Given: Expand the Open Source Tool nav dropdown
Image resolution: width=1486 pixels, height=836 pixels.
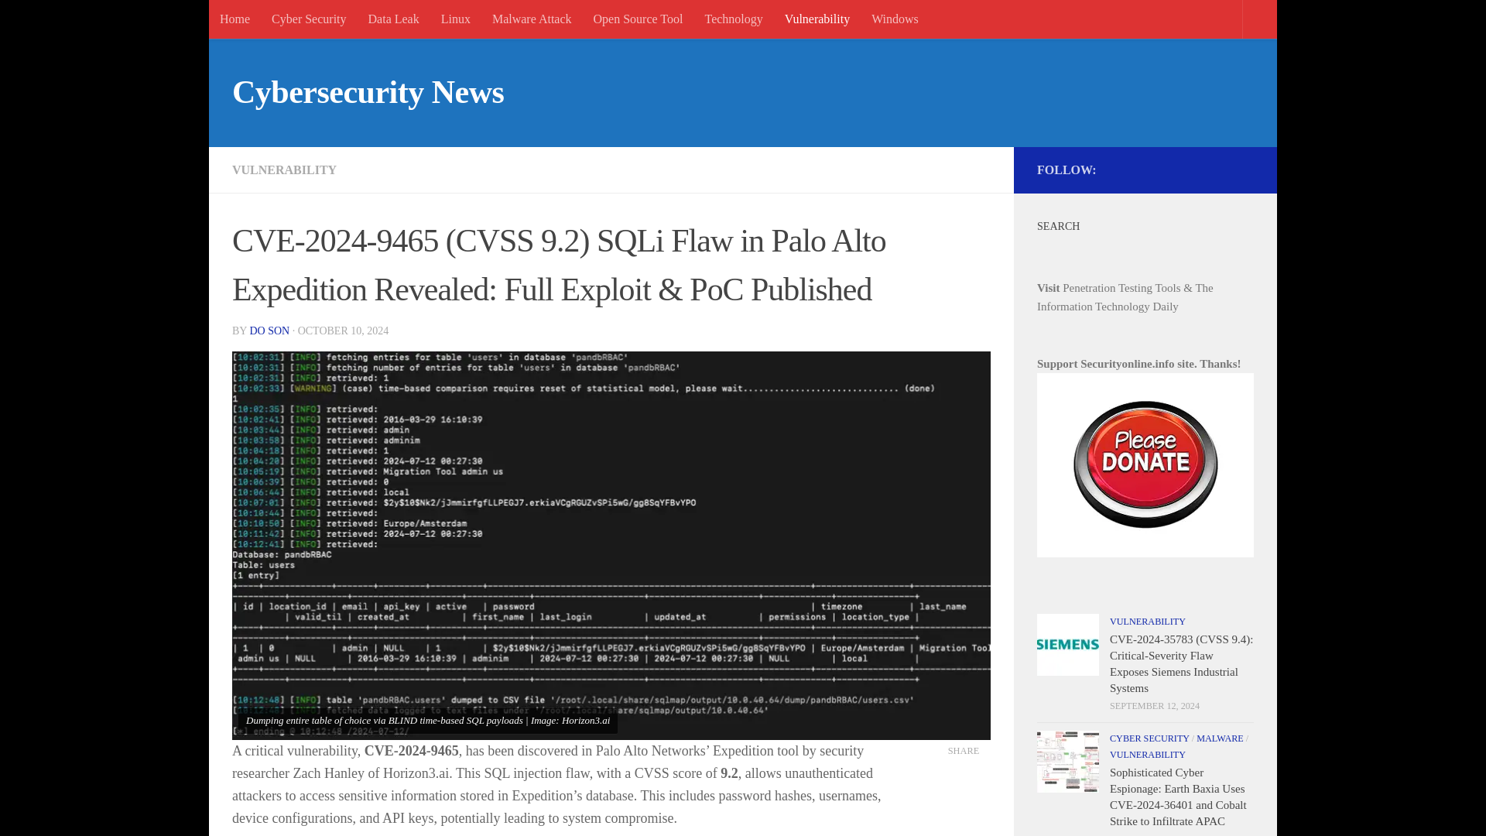Looking at the screenshot, I should 638,19.
